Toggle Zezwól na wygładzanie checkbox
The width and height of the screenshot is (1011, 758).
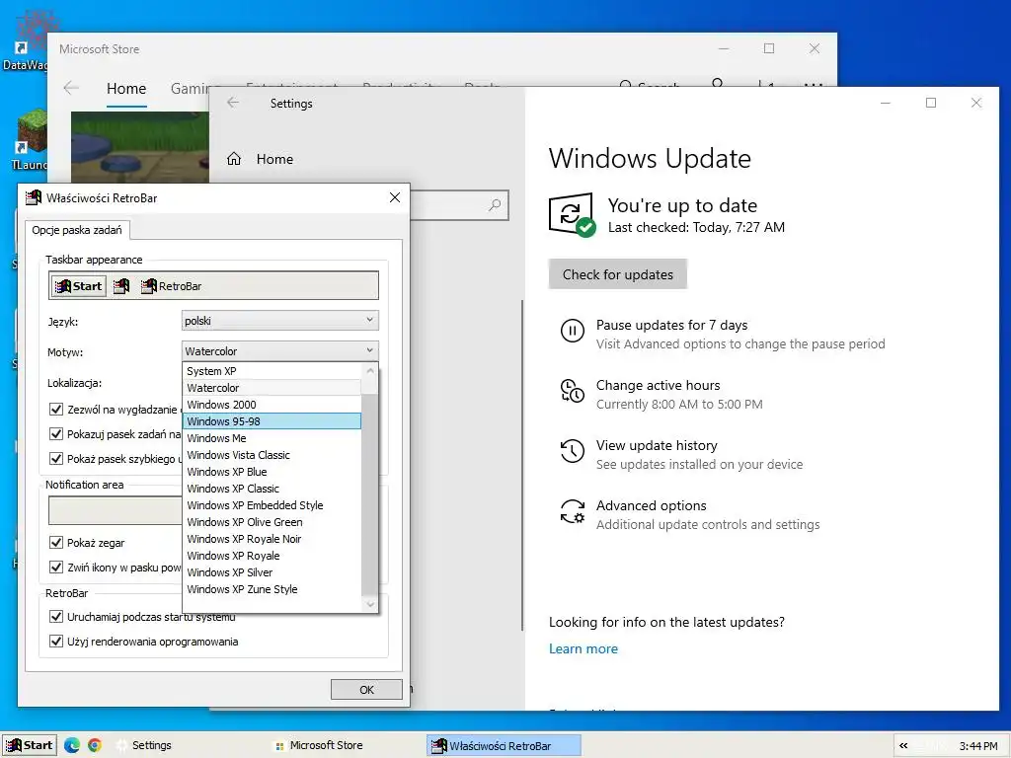pyautogui.click(x=56, y=410)
